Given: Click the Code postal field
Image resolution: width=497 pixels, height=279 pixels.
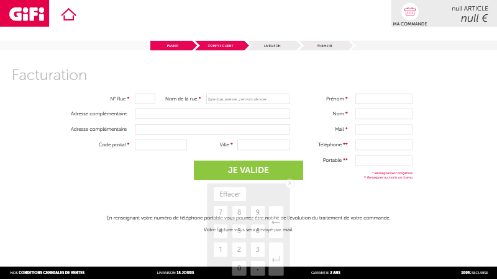Looking at the screenshot, I should click(x=160, y=144).
